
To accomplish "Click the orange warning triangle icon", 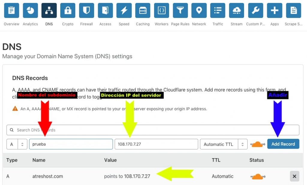I will click(x=15, y=109).
